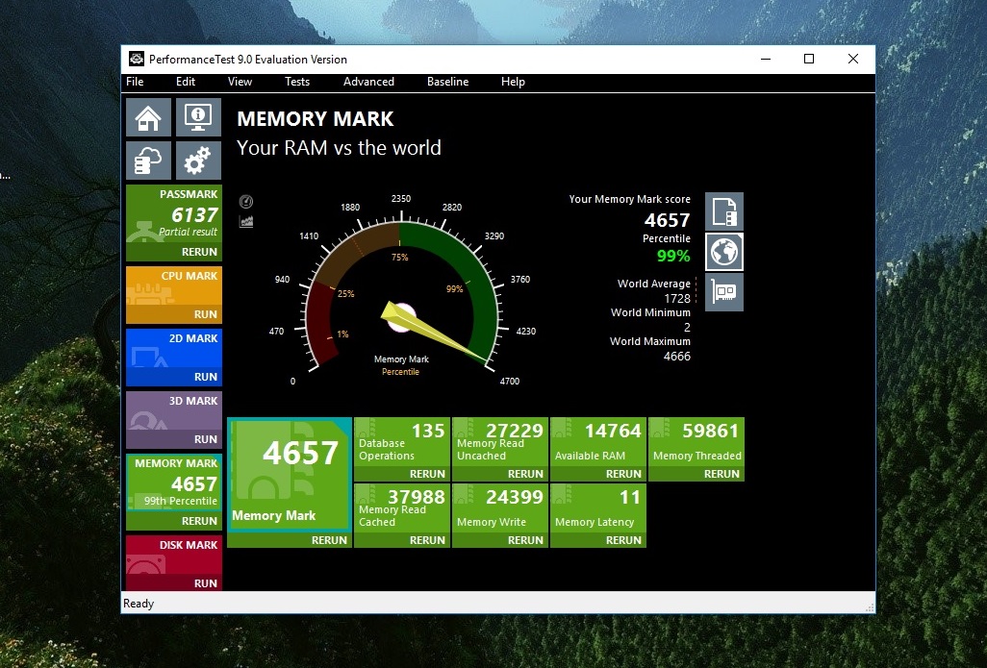Select the 3D MARK sidebar tile
This screenshot has height=668, width=987.
point(174,410)
